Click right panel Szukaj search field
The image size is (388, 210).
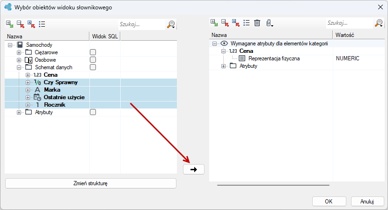[350, 23]
